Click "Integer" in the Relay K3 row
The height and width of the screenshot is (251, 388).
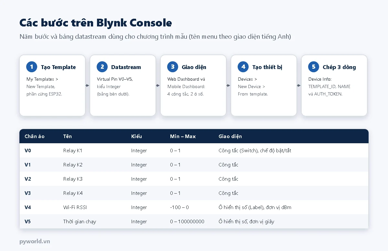click(x=139, y=179)
